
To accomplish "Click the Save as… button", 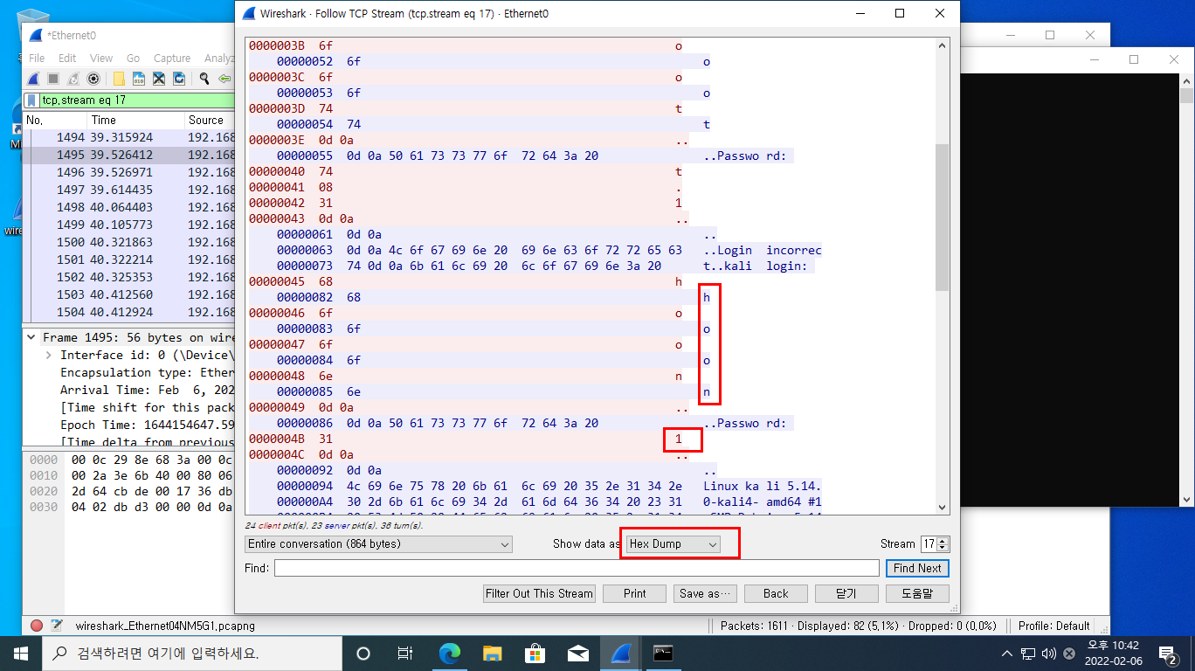I will (x=706, y=593).
